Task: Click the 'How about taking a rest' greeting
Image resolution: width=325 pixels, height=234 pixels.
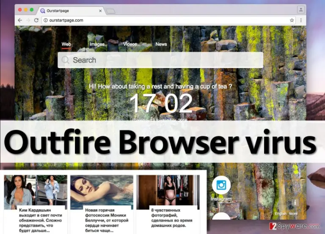Action: coord(160,86)
